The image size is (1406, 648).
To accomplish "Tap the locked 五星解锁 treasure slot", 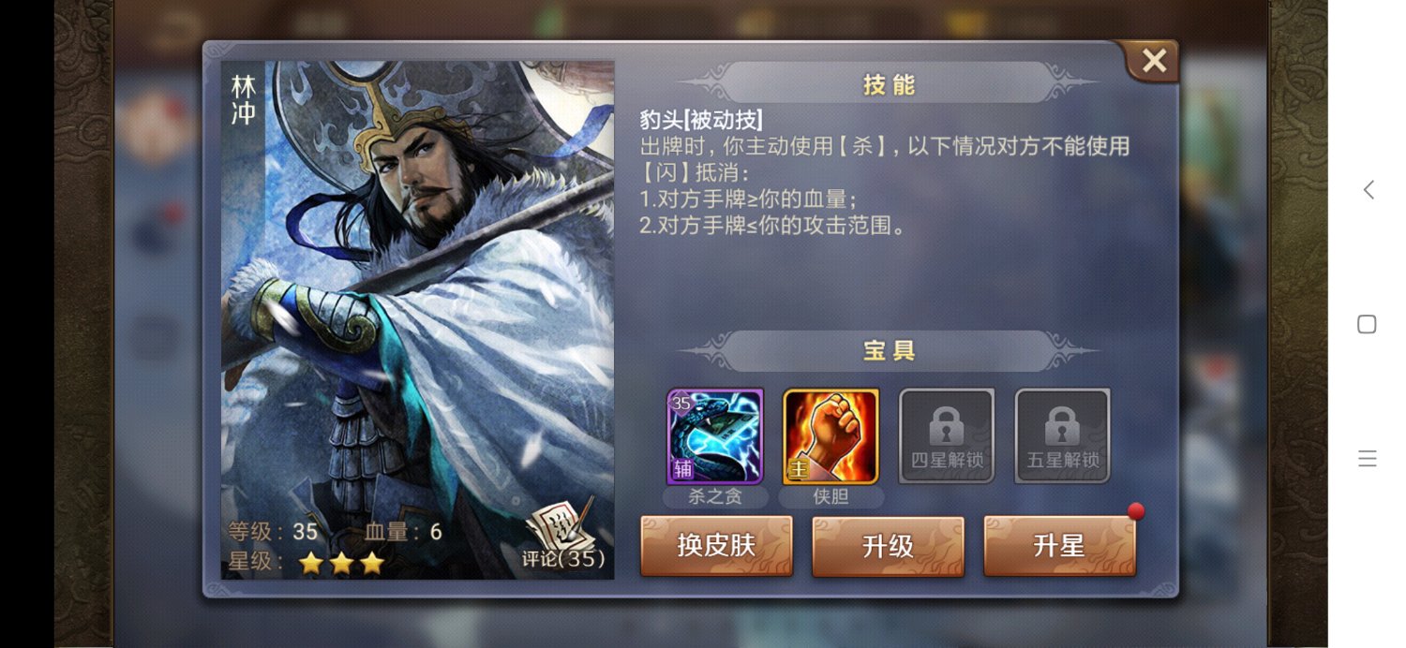I will (1063, 436).
